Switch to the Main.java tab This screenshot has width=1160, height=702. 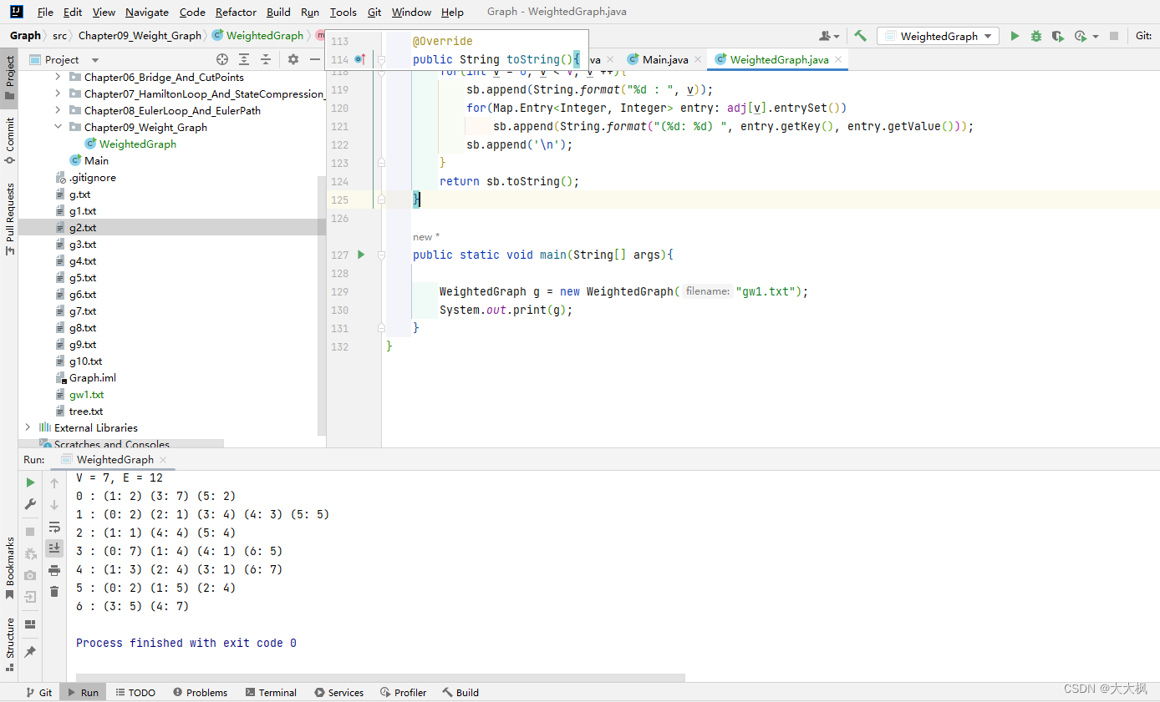pos(665,59)
